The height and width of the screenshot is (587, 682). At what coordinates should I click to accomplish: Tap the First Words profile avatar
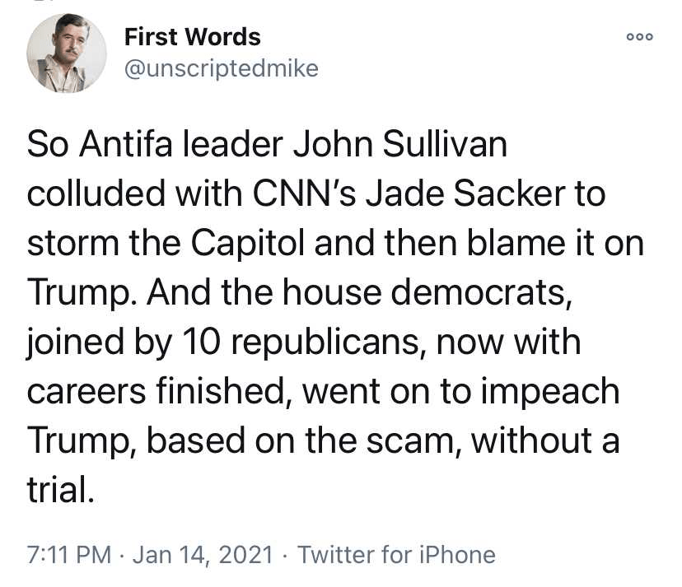pos(67,53)
